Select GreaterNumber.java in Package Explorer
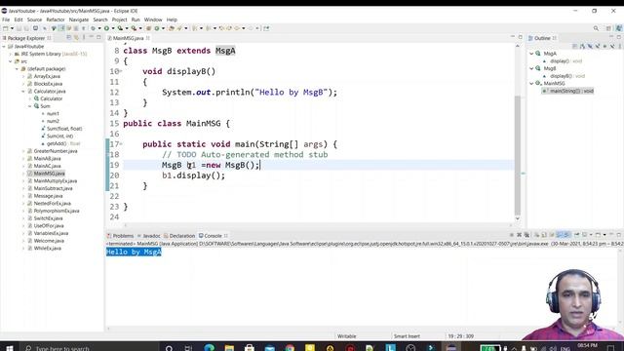 (56, 151)
